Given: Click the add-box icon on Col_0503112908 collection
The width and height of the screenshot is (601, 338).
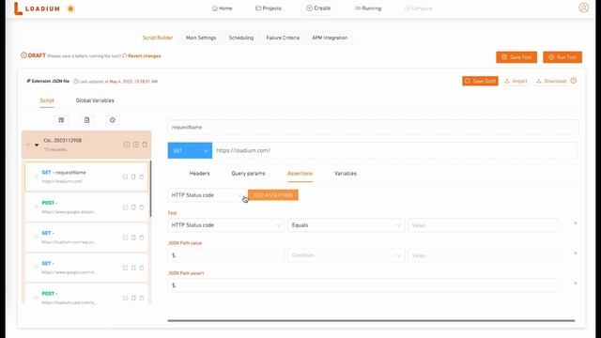Looking at the screenshot, I should pos(135,145).
